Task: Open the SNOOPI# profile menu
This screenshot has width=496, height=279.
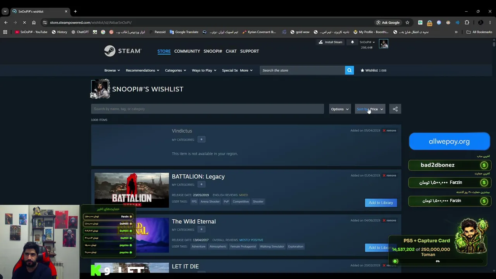Action: [213, 51]
